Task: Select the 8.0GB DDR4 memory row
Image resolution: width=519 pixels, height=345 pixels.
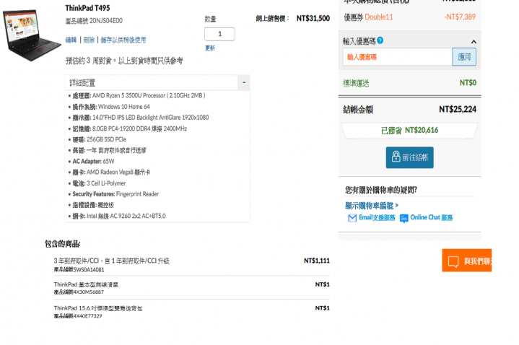Action: 128,128
